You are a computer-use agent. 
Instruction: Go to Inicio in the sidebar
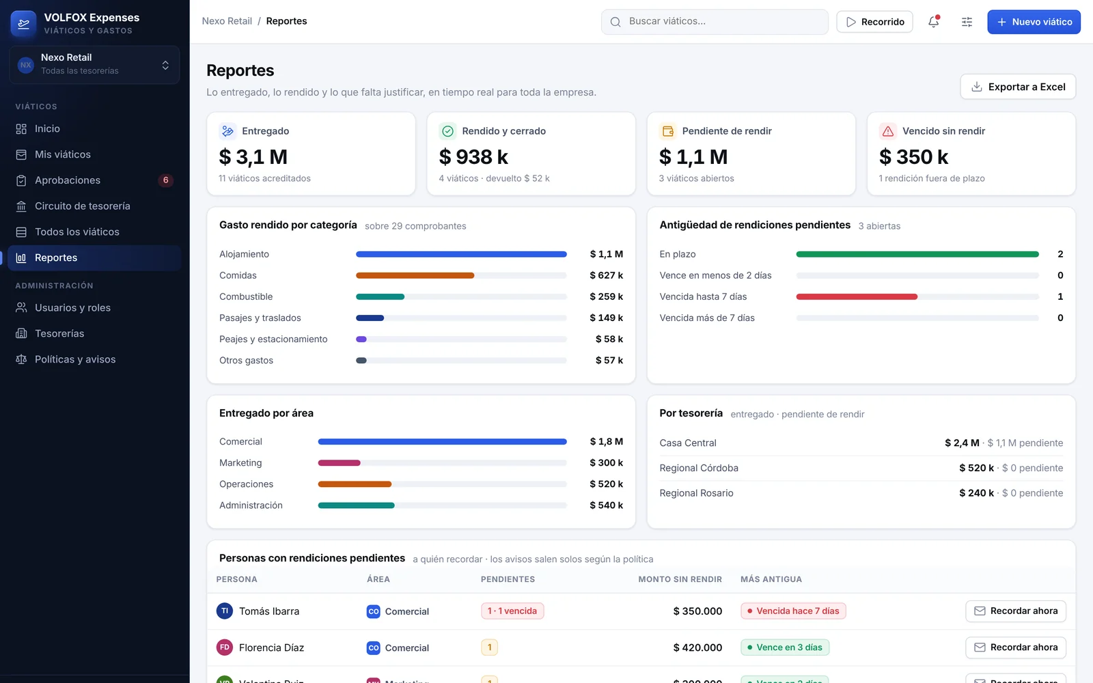coord(94,128)
